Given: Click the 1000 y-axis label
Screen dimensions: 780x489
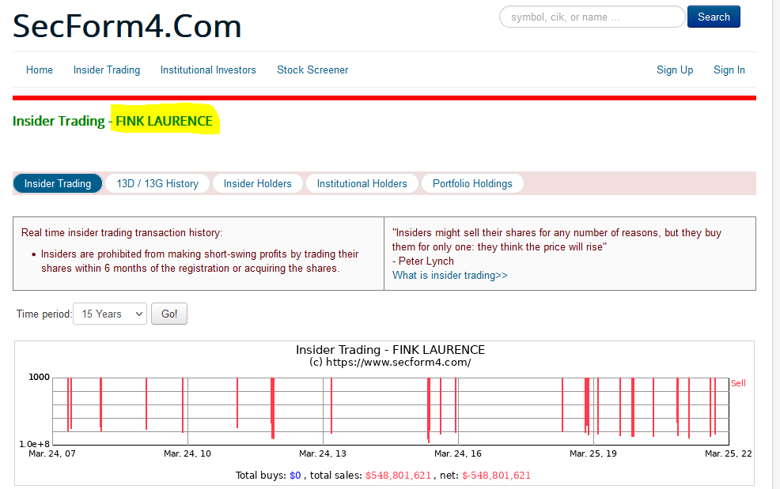Looking at the screenshot, I should tap(39, 377).
